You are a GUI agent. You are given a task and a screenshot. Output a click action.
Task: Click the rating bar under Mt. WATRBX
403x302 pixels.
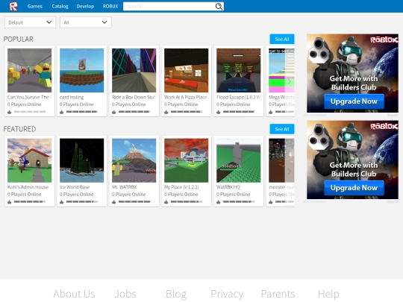point(134,202)
